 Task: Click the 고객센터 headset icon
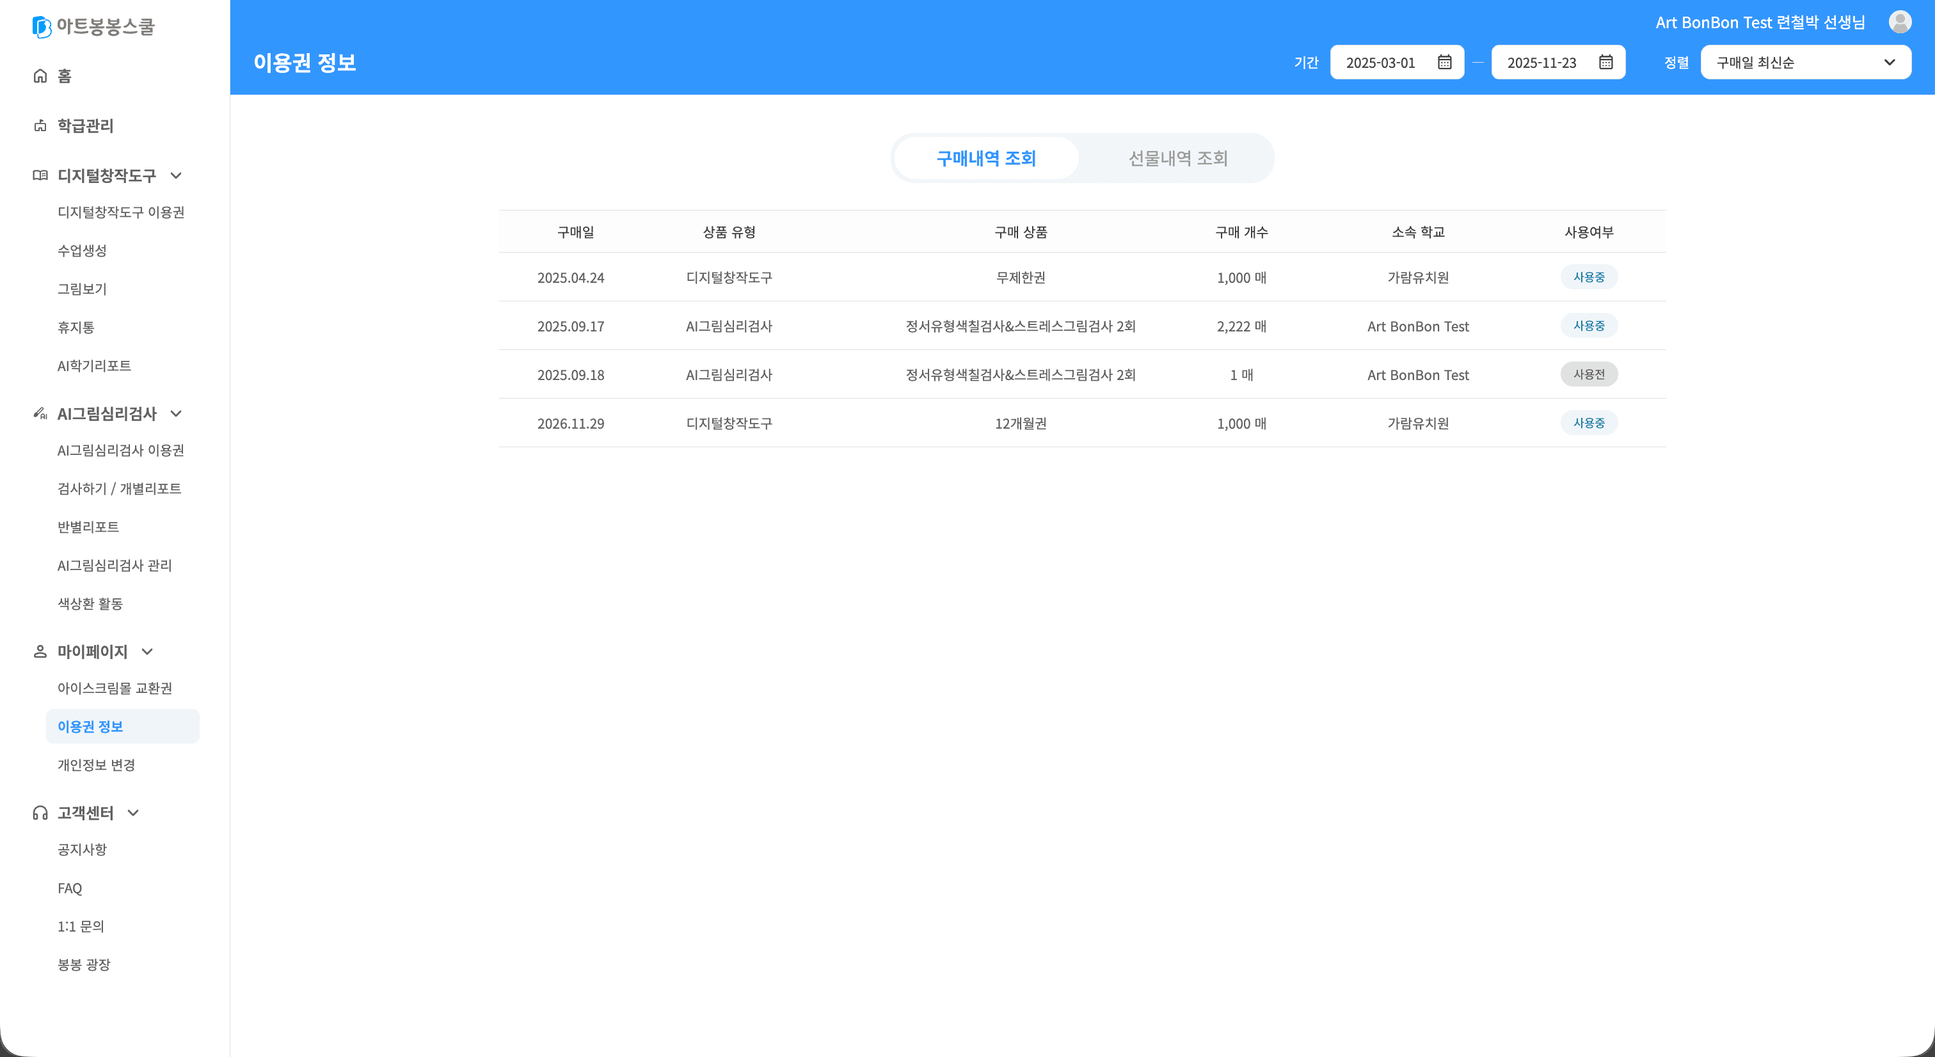40,813
